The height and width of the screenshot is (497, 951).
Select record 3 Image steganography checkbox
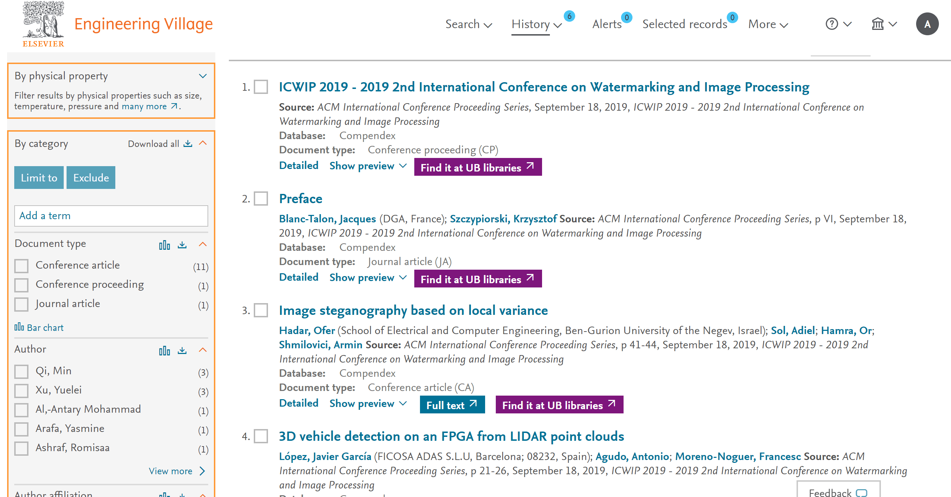click(261, 310)
